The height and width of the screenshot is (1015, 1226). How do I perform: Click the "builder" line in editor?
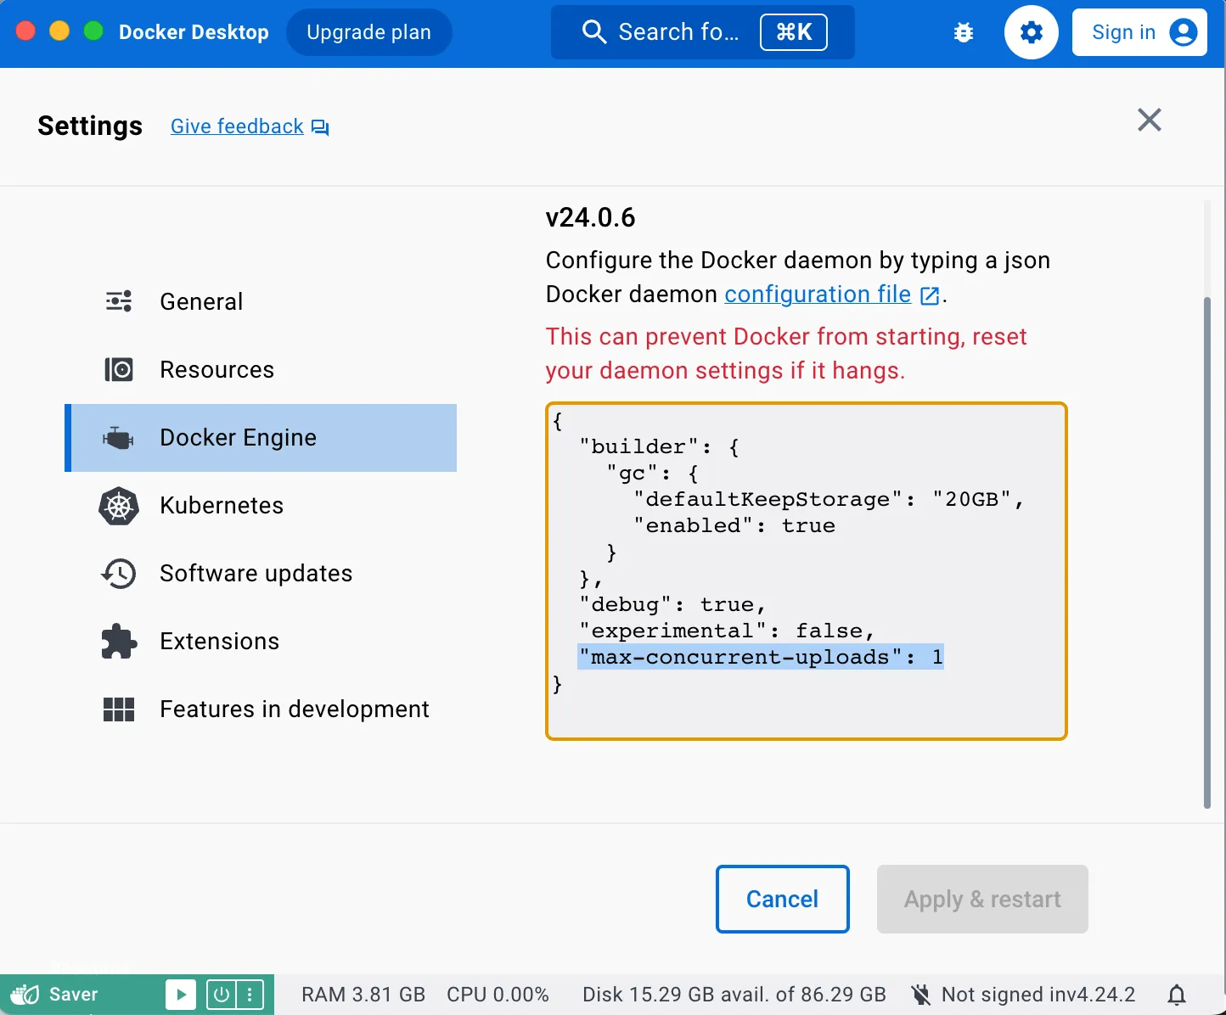point(660,446)
